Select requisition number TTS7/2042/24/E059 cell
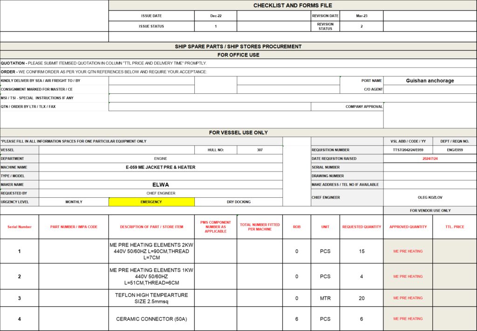 pos(408,150)
